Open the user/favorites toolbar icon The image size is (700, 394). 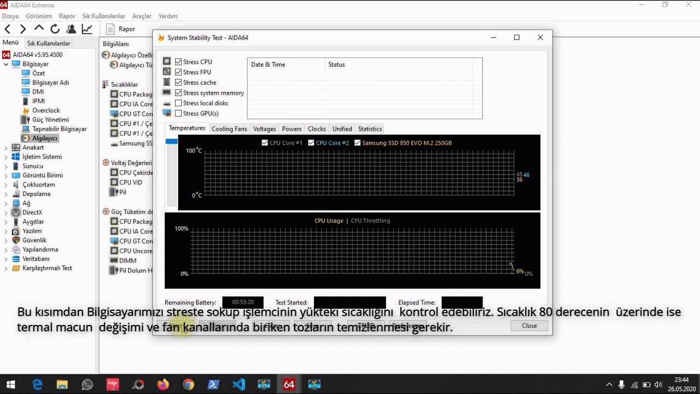pos(71,29)
